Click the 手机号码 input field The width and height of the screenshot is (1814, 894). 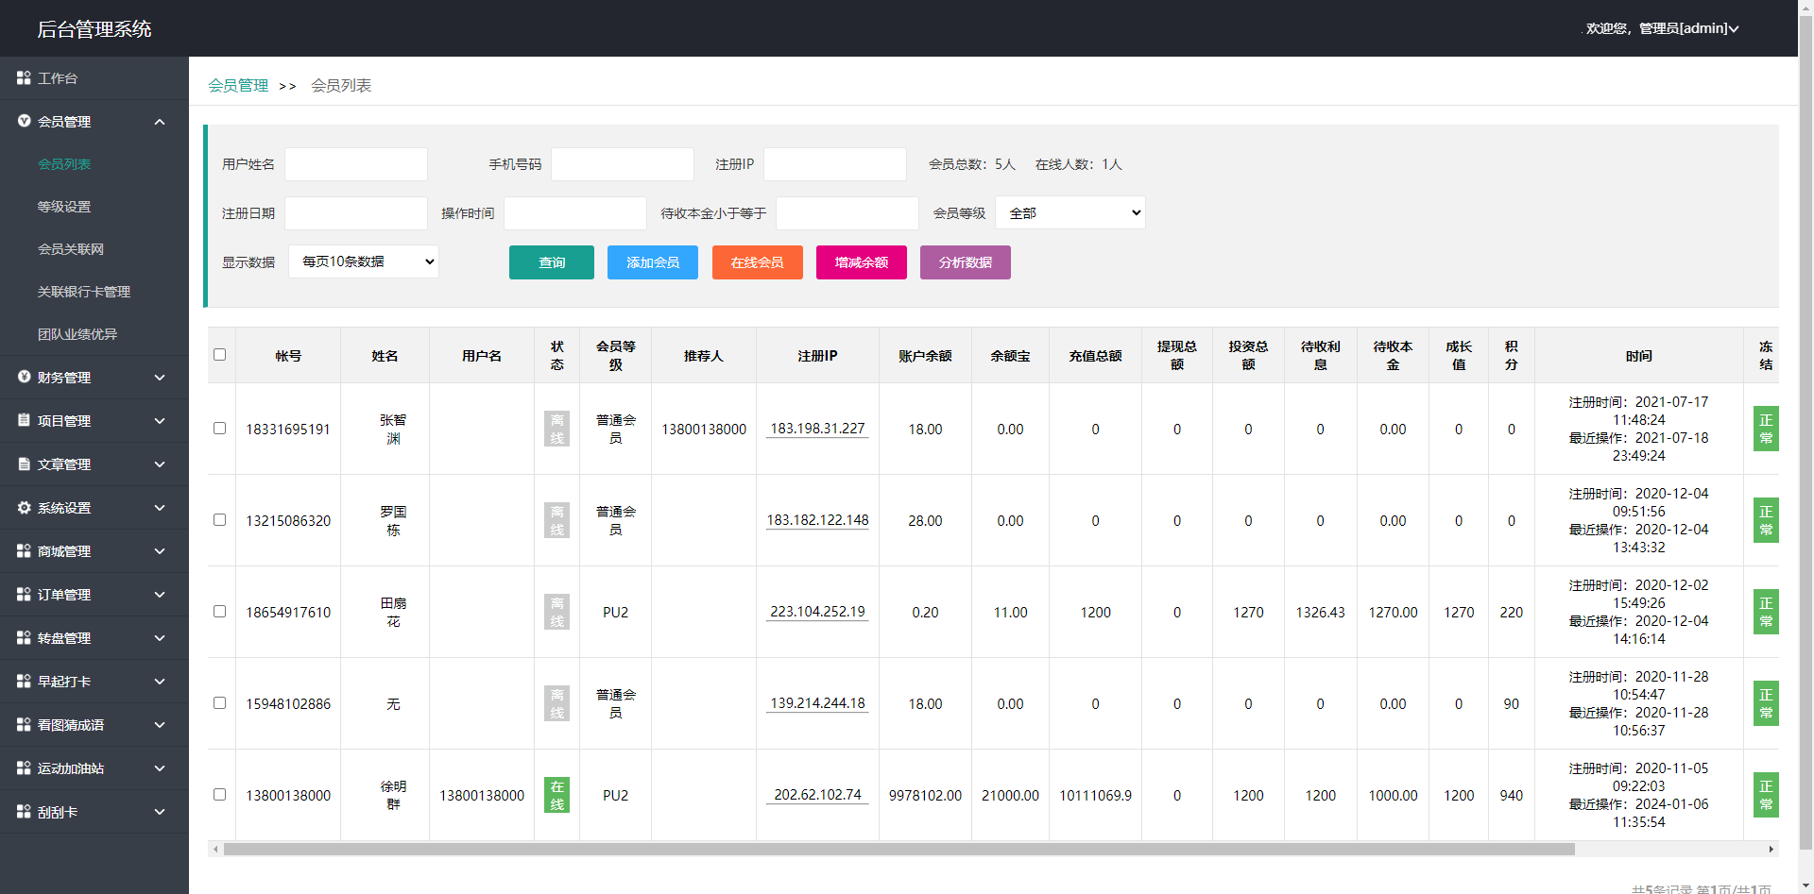(x=623, y=164)
